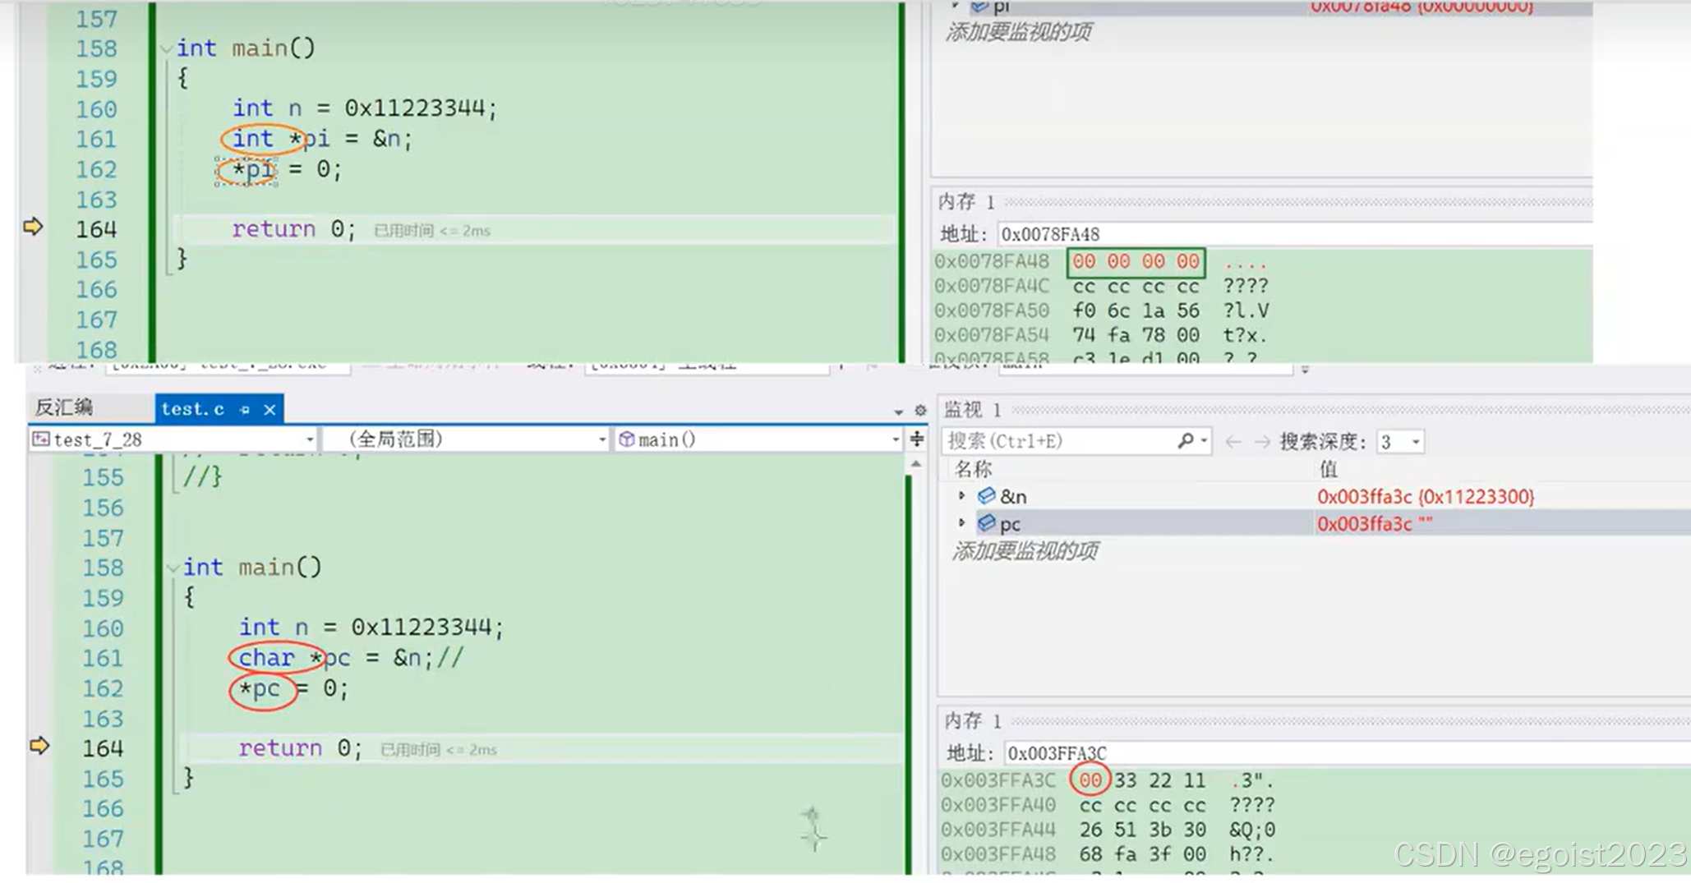Click the yellow current-statement arrow in lower editor
Screen dimensions: 1691x883
pos(39,746)
